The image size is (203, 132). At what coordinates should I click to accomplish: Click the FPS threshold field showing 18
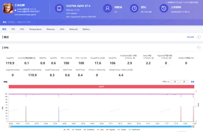174,82
